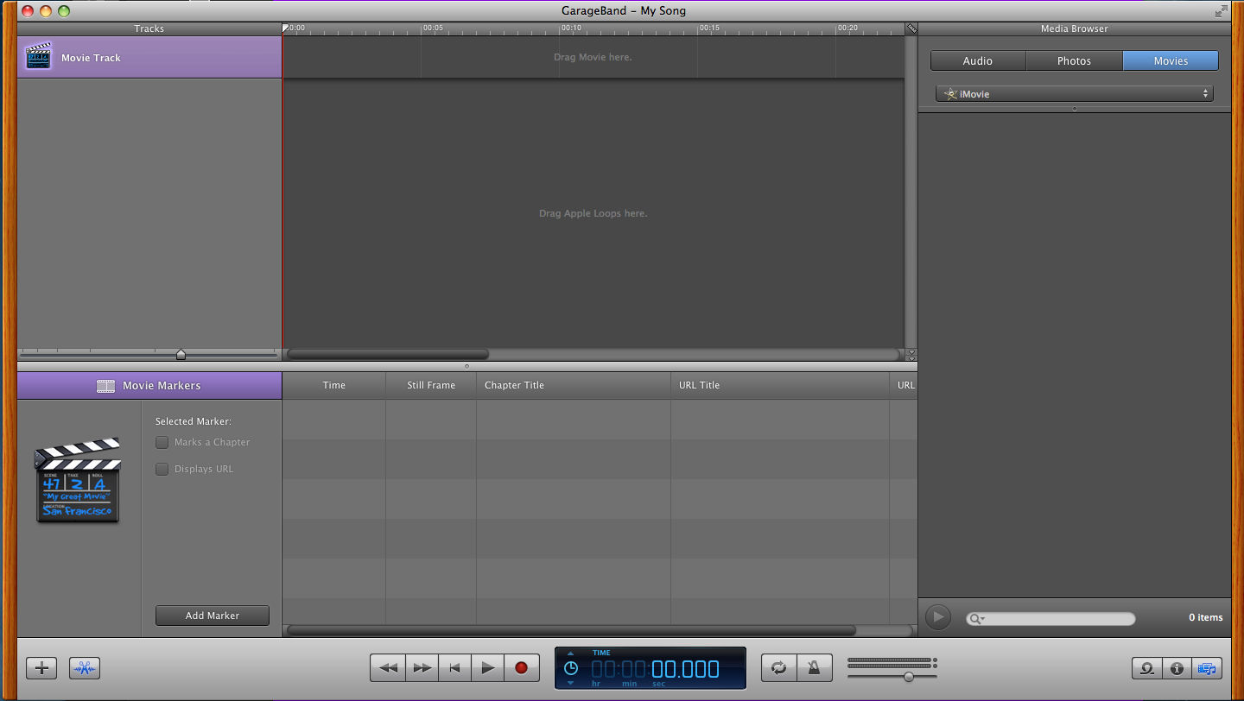1244x701 pixels.
Task: Click the marker table horizontal scrollbar
Action: [570, 630]
